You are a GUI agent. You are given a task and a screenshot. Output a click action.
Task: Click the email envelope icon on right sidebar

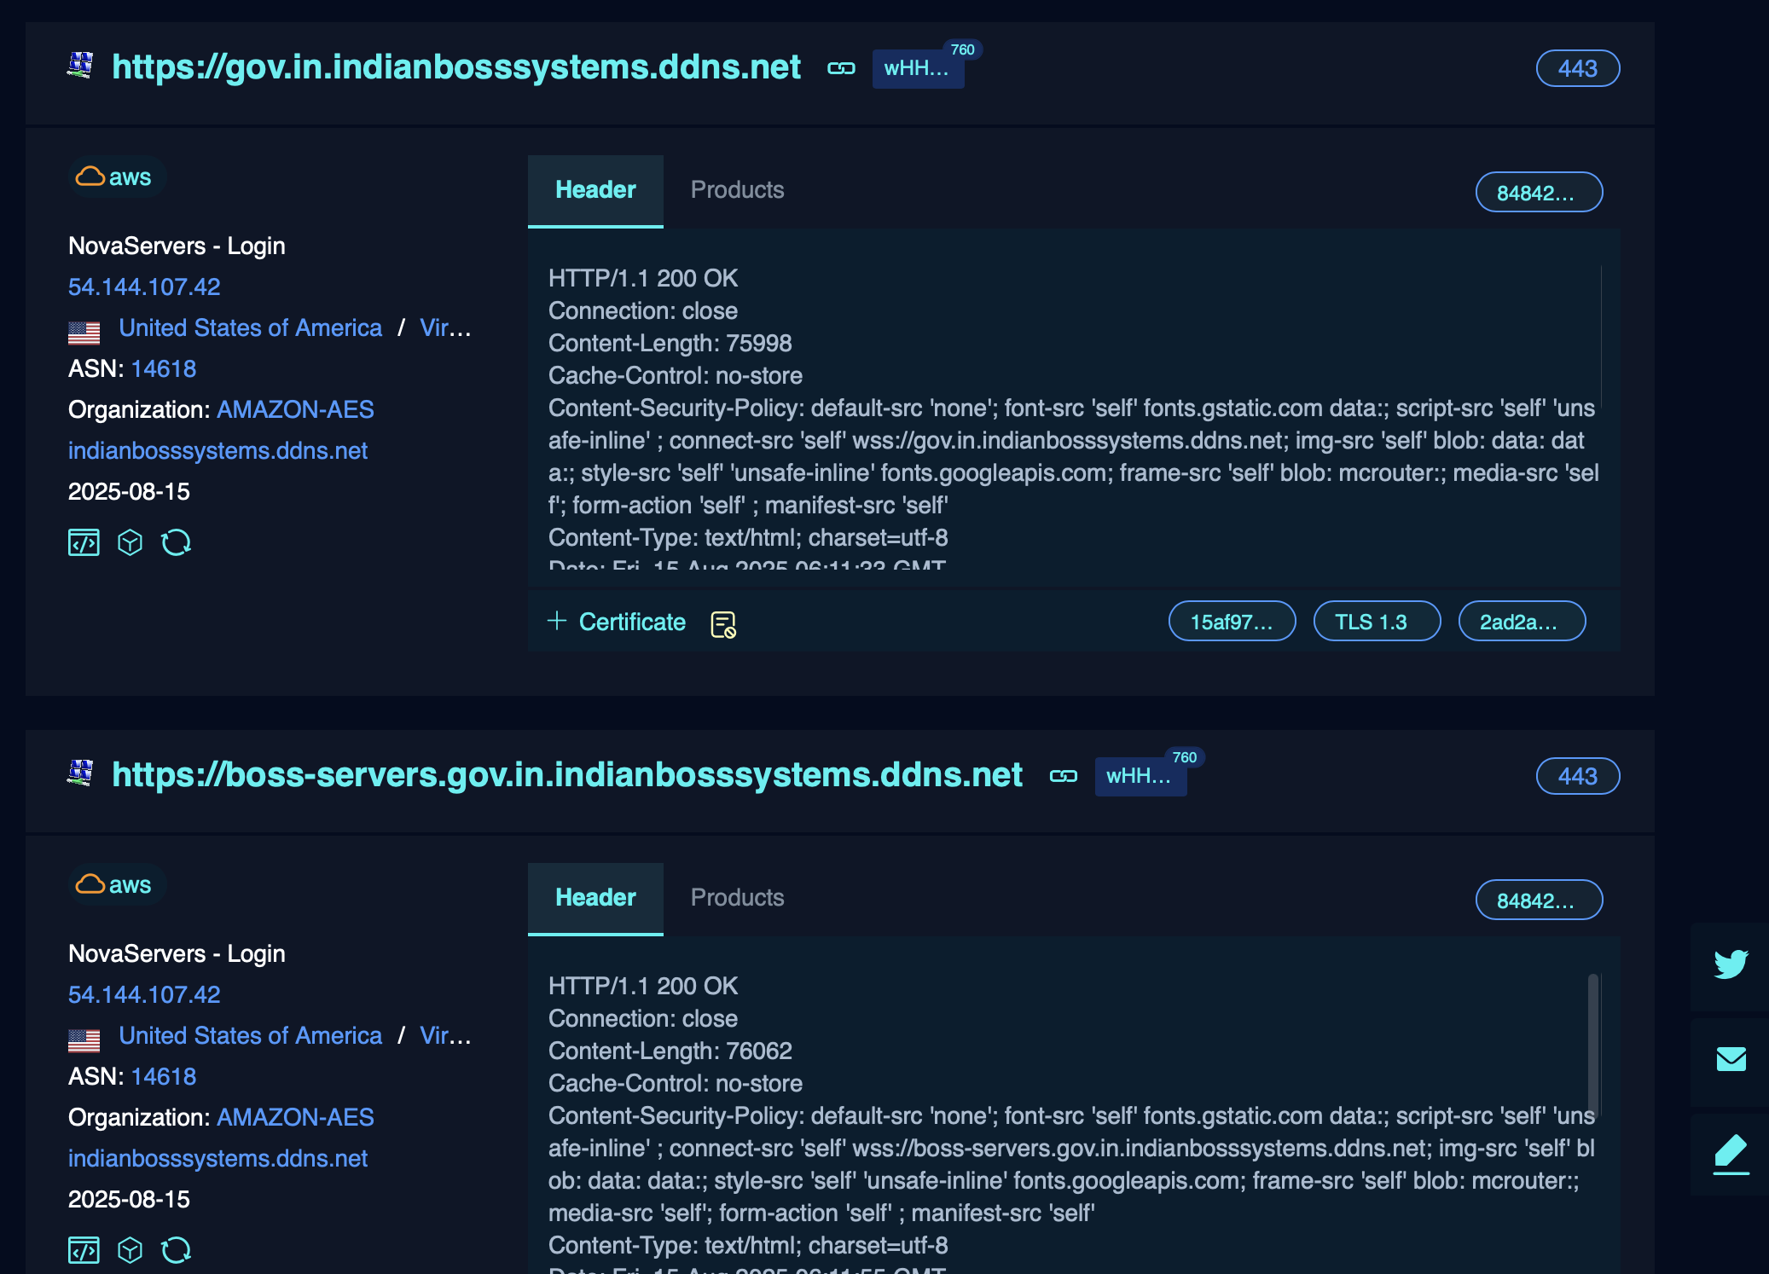click(x=1731, y=1059)
